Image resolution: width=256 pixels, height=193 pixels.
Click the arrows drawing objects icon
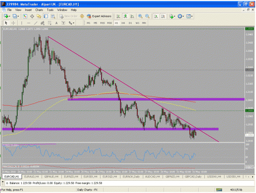(x=70, y=23)
